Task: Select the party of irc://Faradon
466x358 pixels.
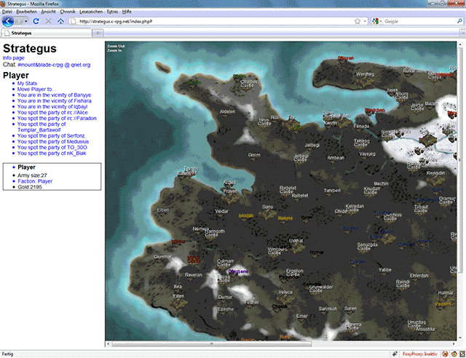Action: coord(57,119)
